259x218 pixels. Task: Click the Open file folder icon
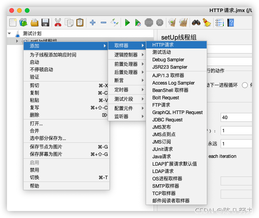coord(35,22)
